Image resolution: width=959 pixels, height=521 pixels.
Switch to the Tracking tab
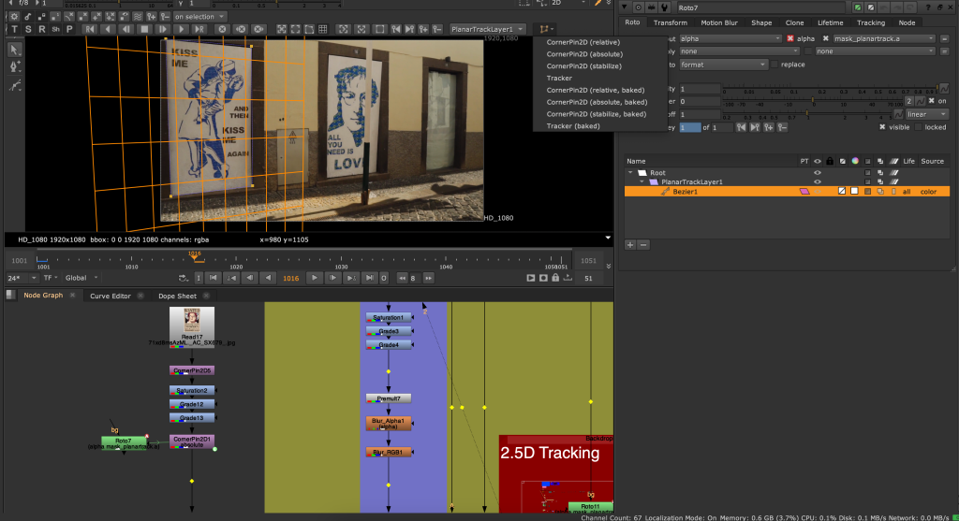coord(870,22)
